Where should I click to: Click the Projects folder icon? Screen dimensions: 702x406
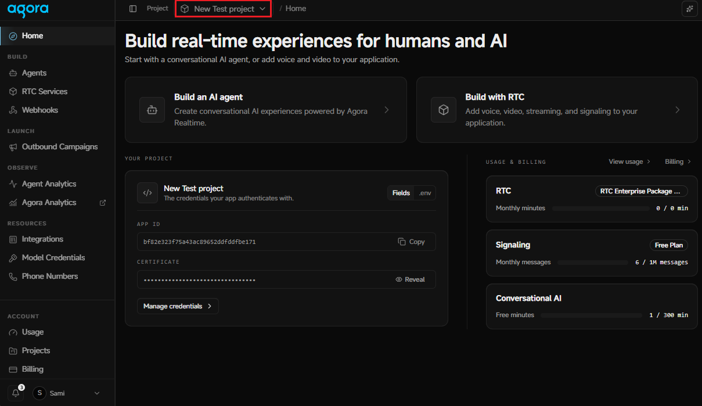[13, 351]
